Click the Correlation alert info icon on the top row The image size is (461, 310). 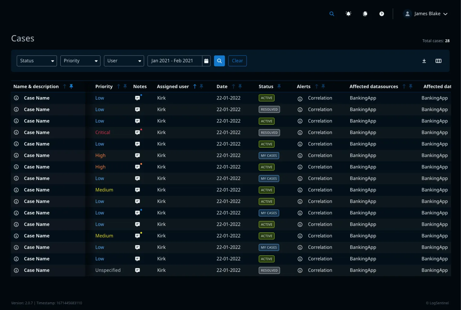point(300,99)
